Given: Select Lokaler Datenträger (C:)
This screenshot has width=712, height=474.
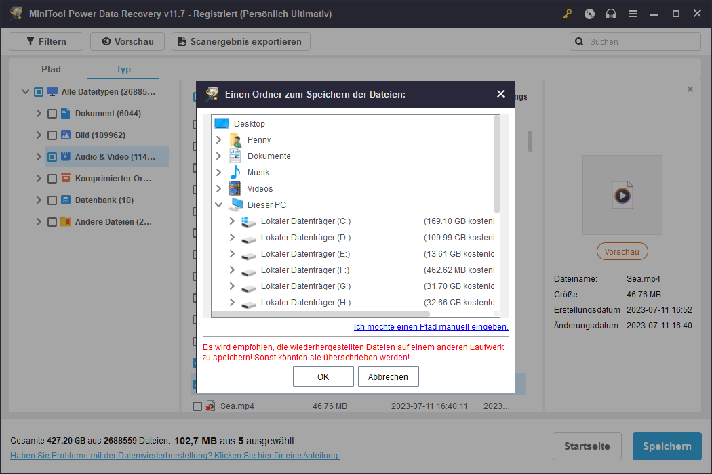Looking at the screenshot, I should [306, 221].
